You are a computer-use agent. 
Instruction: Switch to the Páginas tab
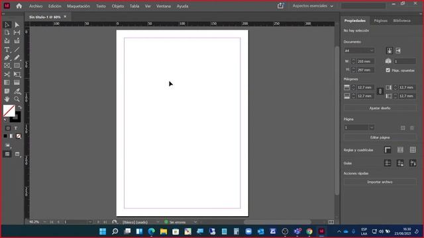click(x=380, y=20)
